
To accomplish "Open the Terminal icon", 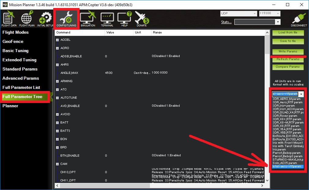I will pyautogui.click(x=107, y=19).
